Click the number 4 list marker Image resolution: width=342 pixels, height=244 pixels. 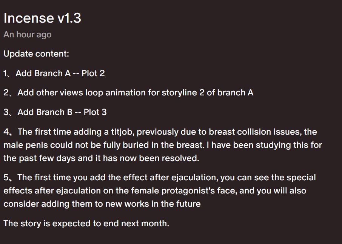[x=6, y=132]
